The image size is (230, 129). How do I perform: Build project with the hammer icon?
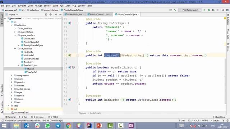coord(175,10)
